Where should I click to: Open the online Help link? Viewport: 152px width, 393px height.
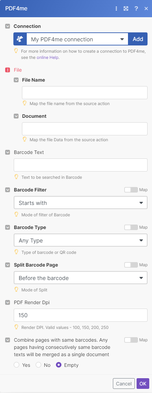click(48, 58)
